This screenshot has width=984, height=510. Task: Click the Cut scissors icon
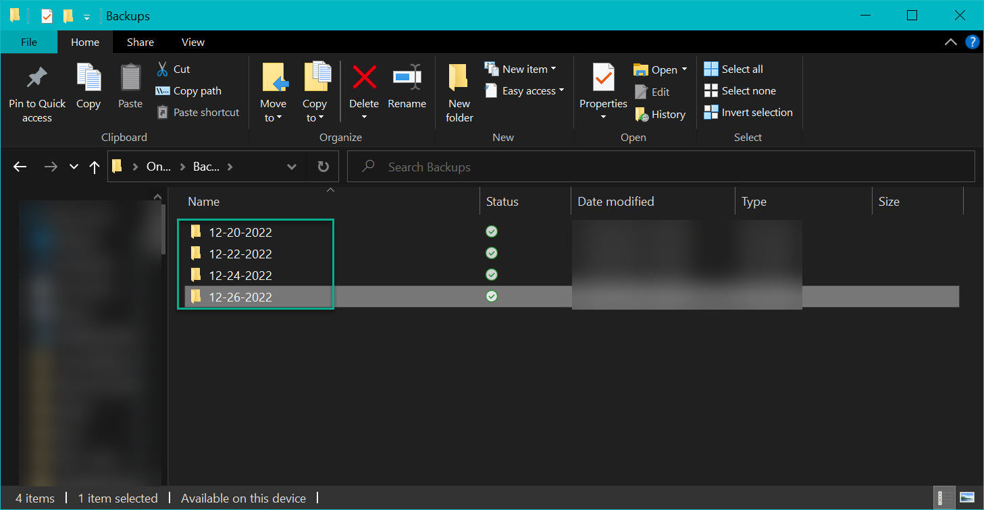163,69
